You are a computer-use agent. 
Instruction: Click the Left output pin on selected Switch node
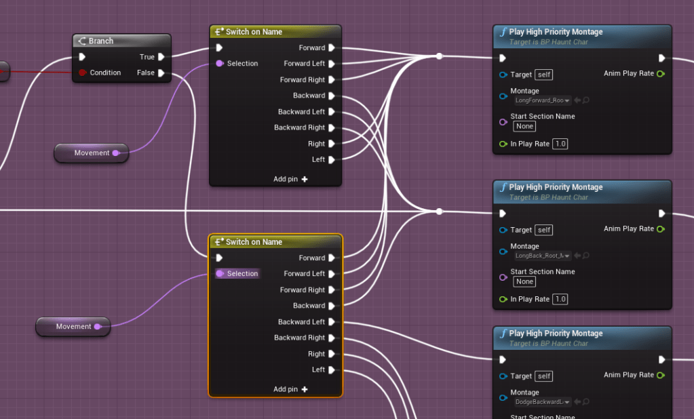332,370
